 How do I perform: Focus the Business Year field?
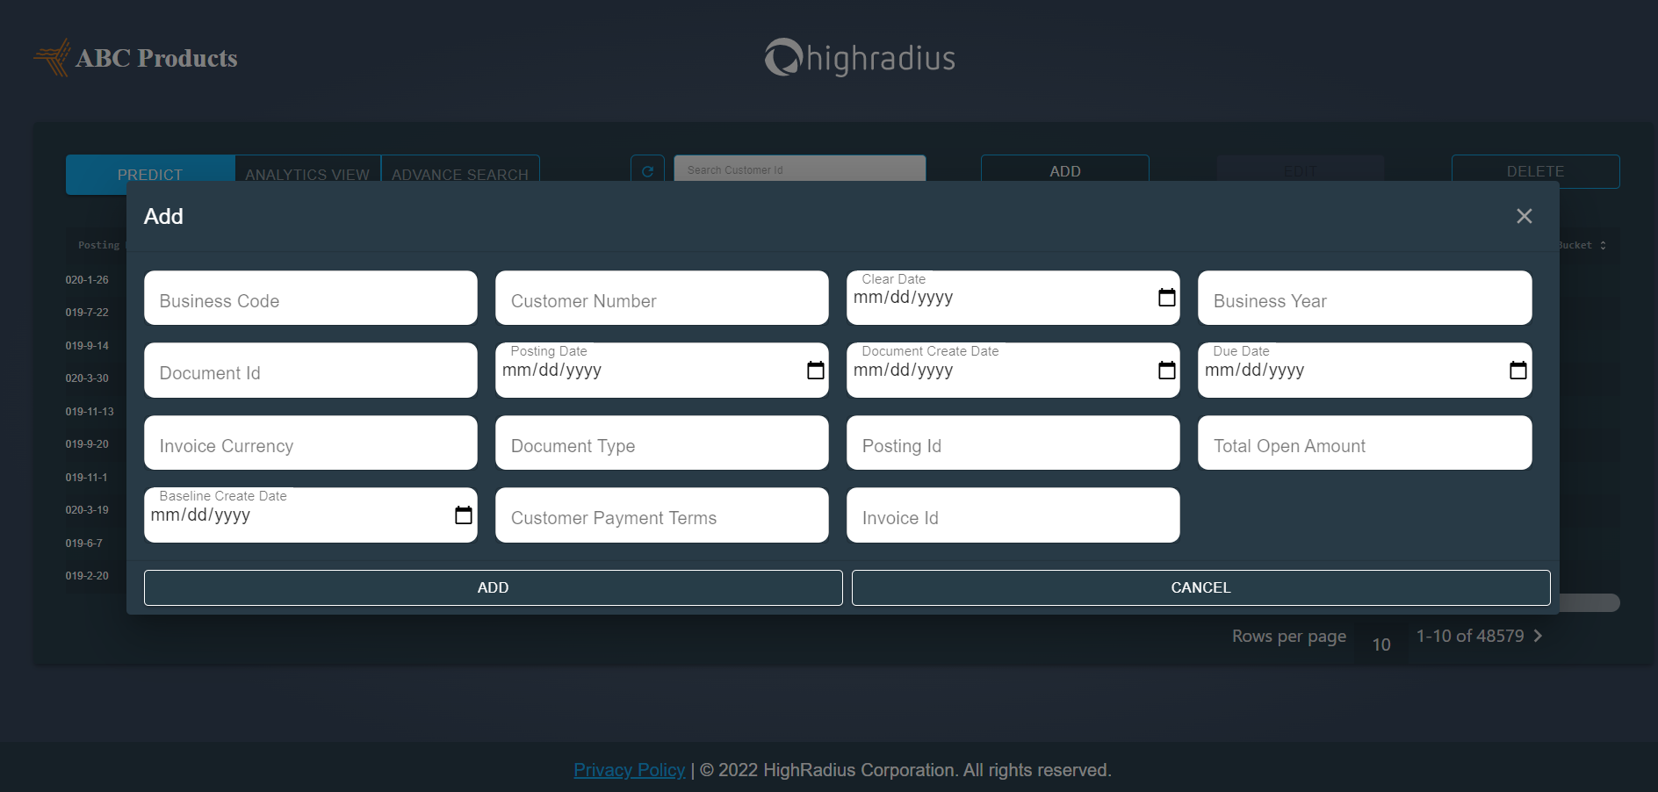(1364, 298)
